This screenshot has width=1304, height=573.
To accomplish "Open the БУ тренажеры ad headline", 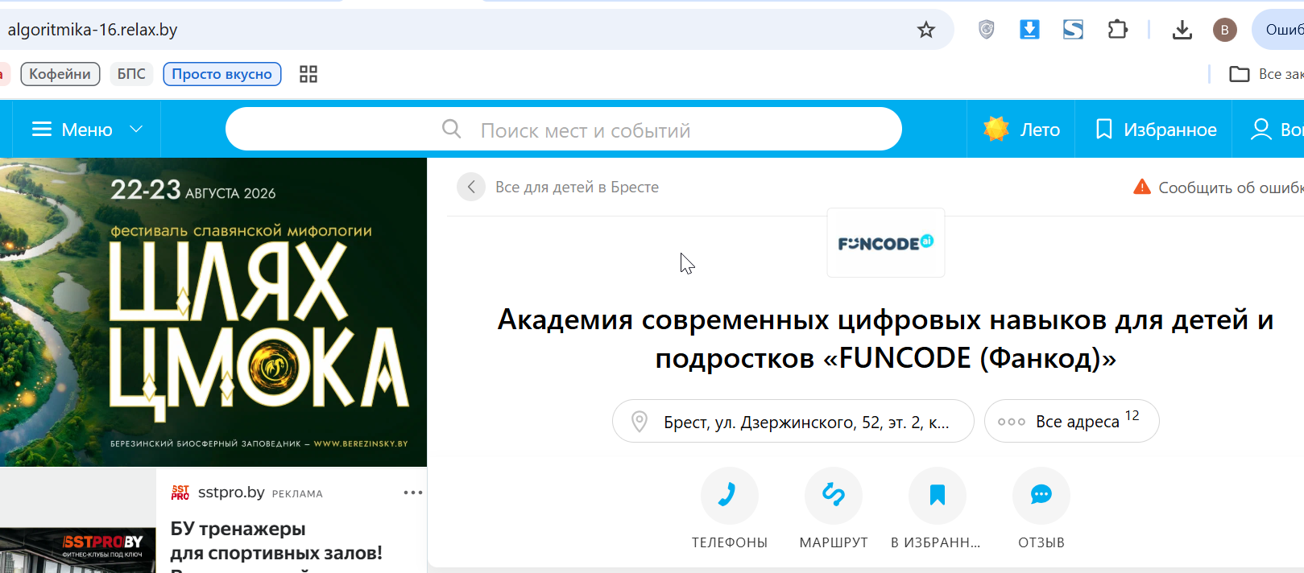I will [x=276, y=541].
